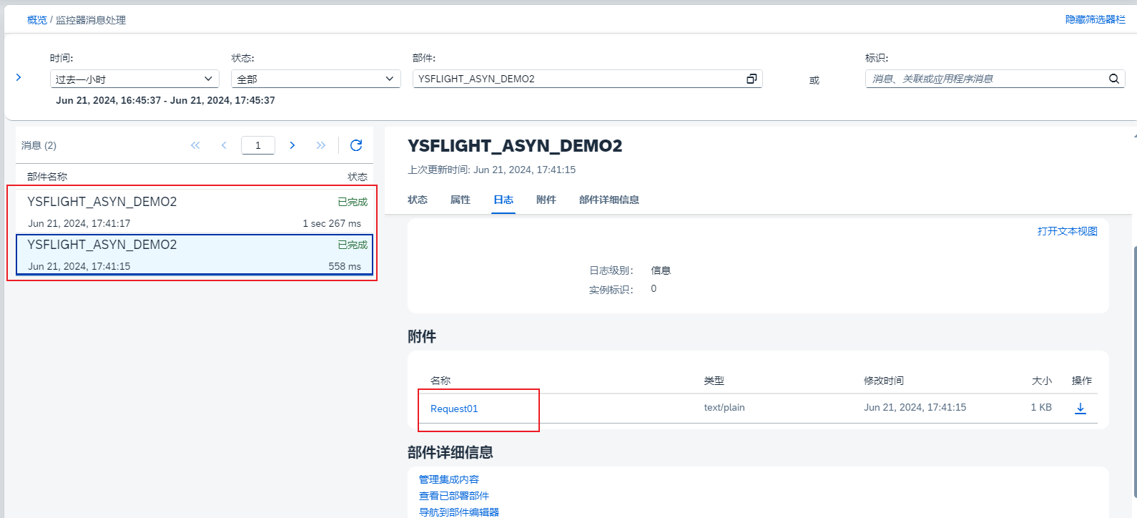
Task: Click attachment modified time Jun 21, 2024, 17:41:15
Action: click(x=915, y=407)
